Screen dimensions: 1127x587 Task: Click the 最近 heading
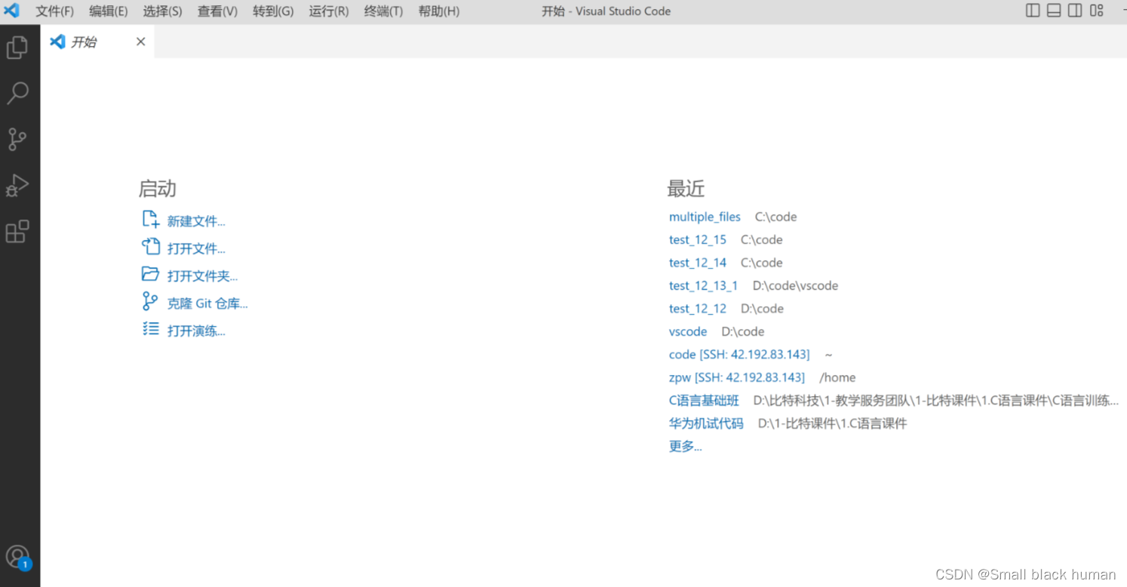(686, 188)
